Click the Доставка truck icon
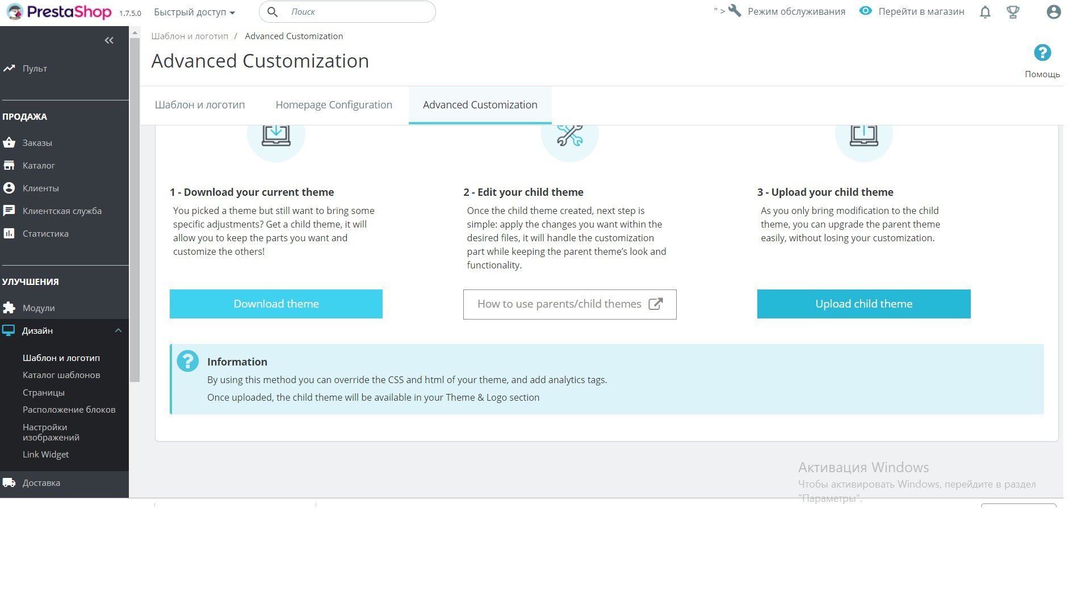Viewport: 1090px width, 613px height. coord(9,482)
